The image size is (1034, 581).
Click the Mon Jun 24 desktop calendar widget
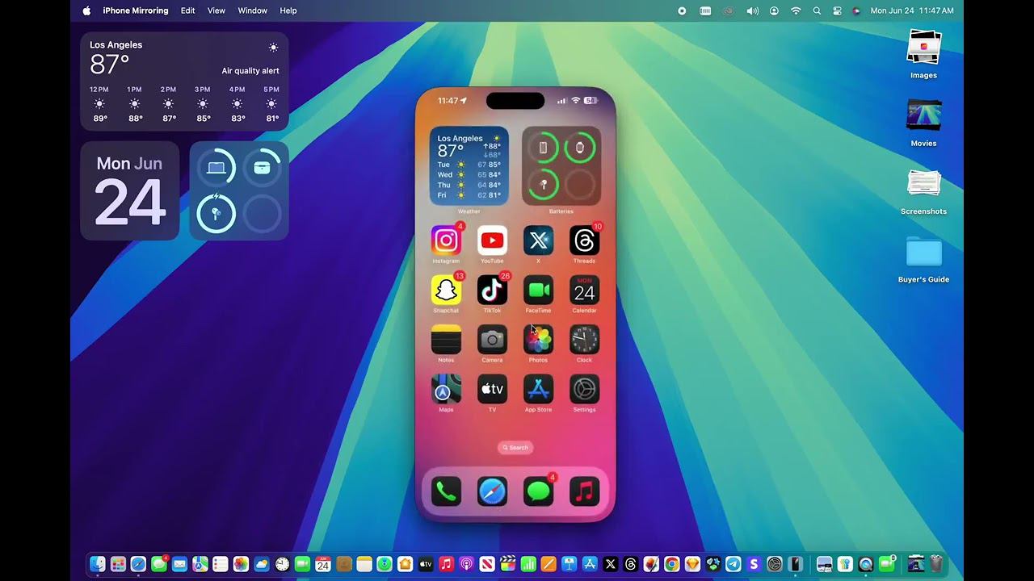point(129,190)
